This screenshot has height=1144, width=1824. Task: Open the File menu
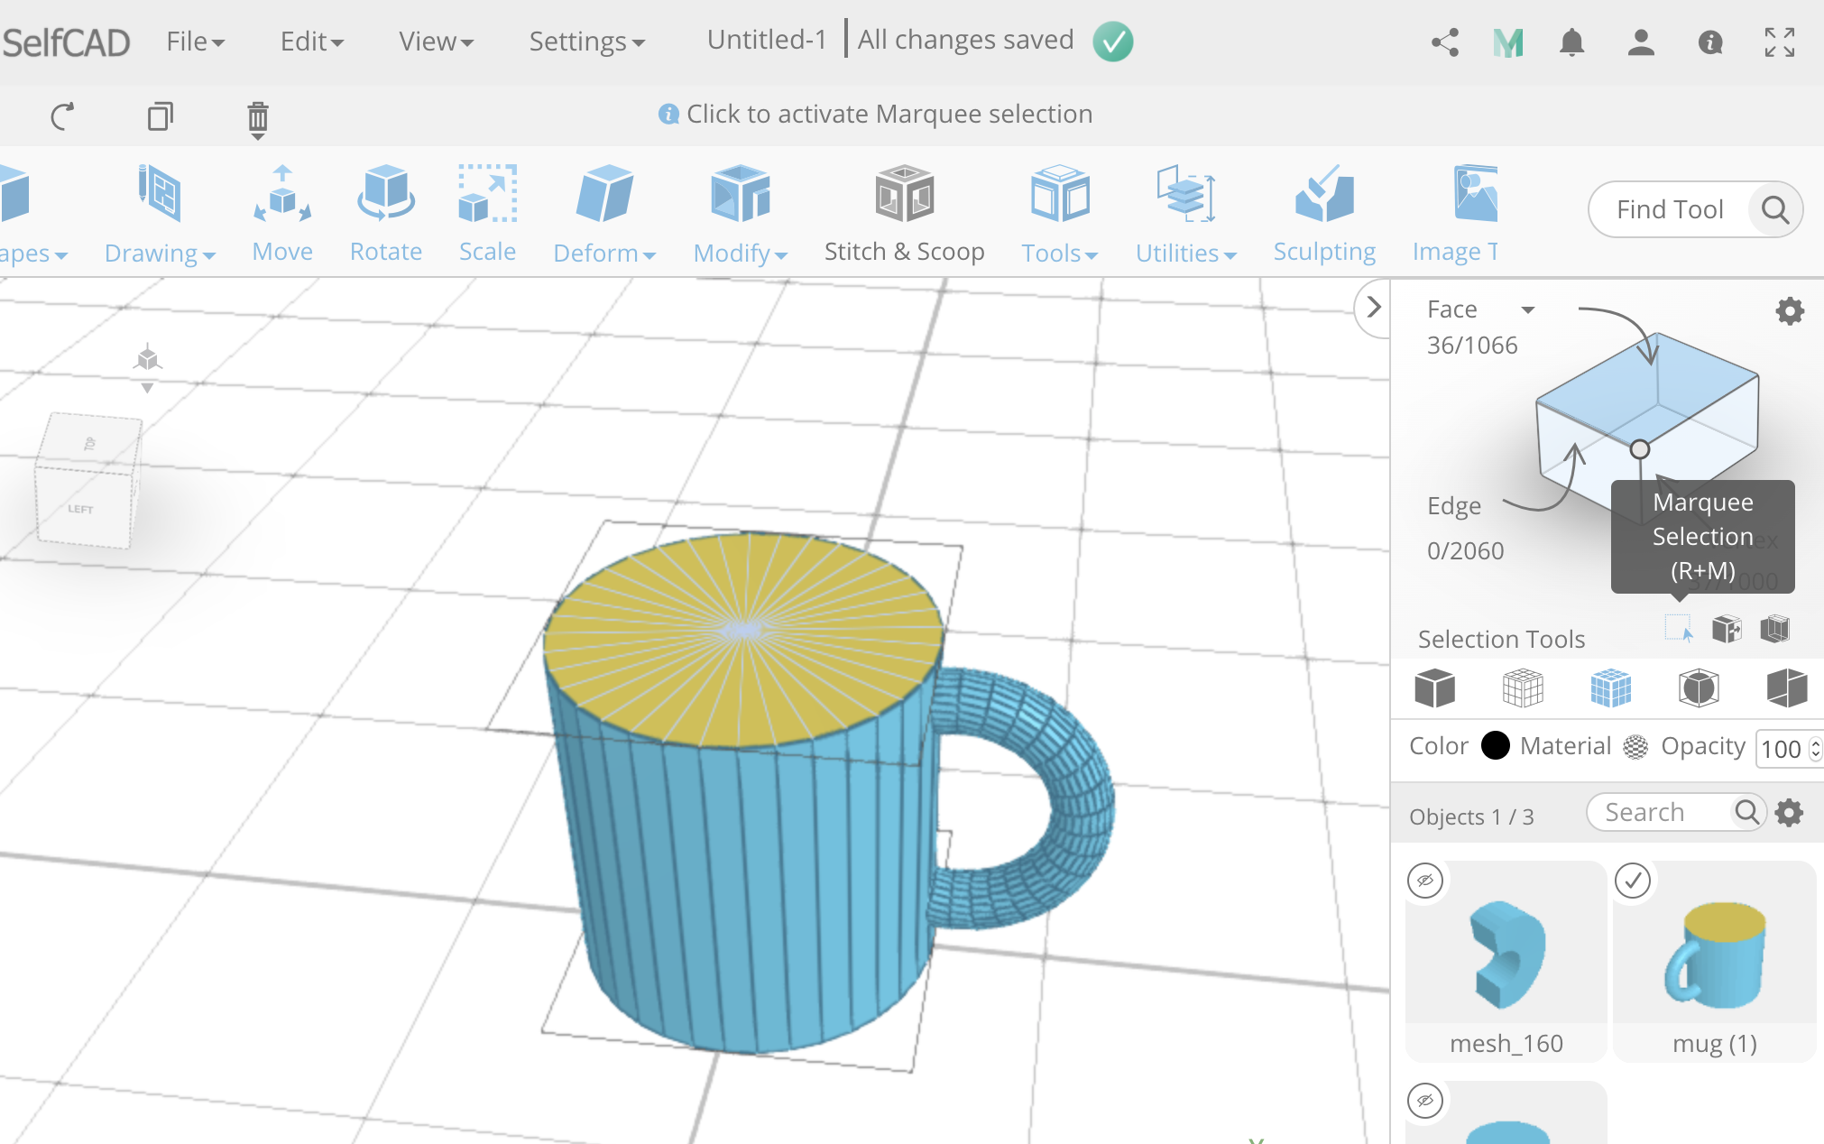194,41
